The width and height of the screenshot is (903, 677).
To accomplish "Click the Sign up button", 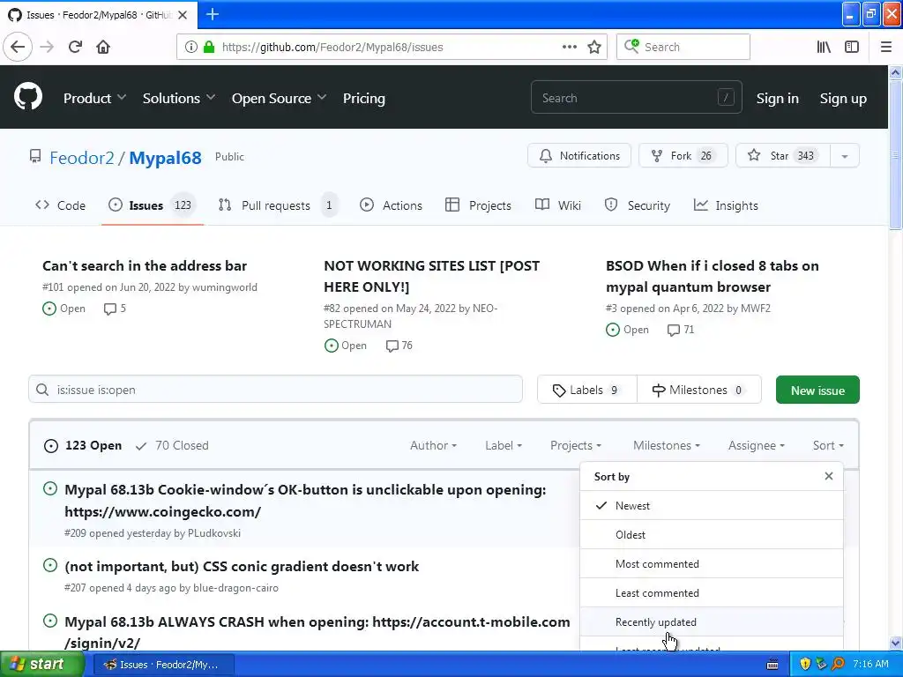I will point(843,99).
